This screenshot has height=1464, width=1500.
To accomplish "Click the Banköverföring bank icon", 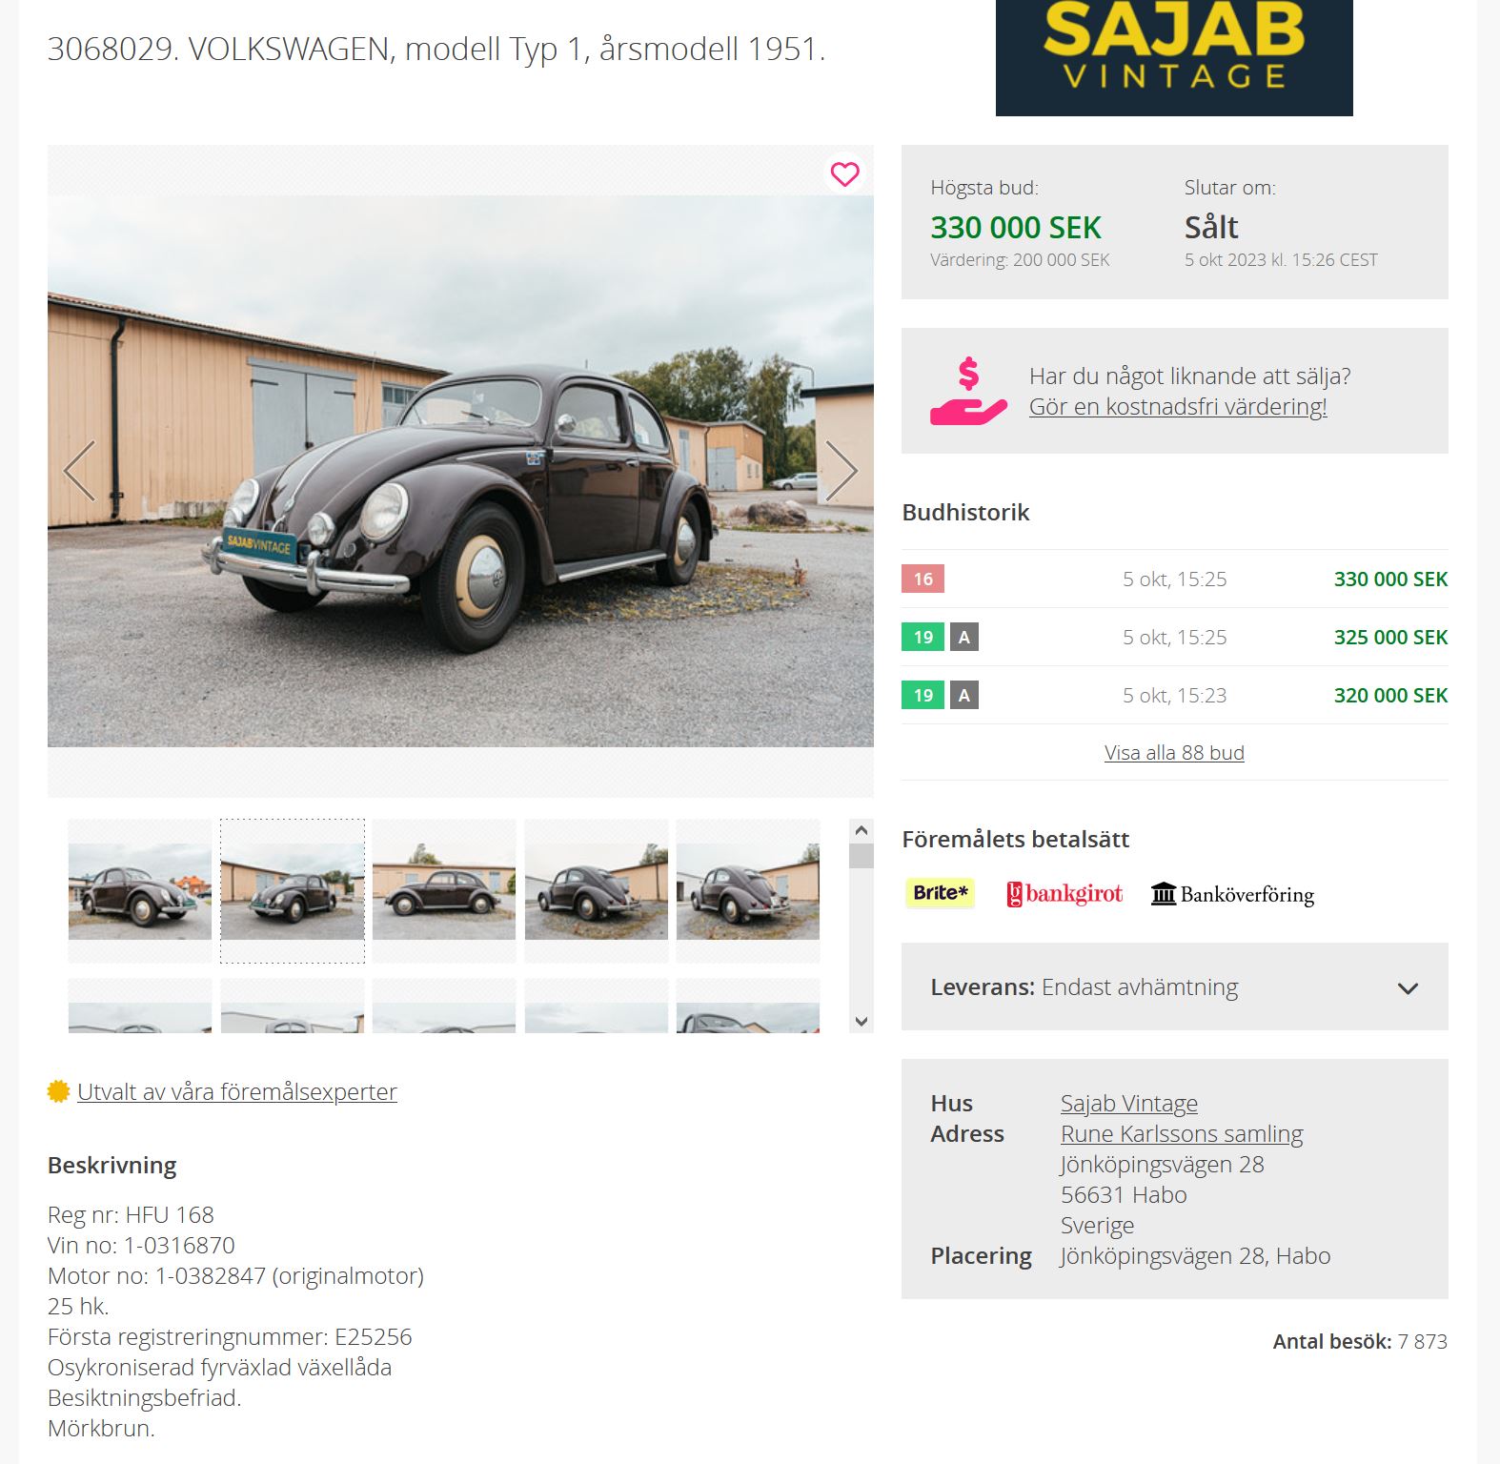I will [x=1164, y=894].
